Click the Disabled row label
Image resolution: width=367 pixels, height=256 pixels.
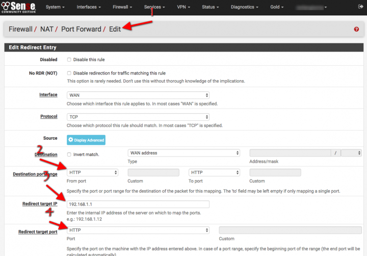click(48, 60)
